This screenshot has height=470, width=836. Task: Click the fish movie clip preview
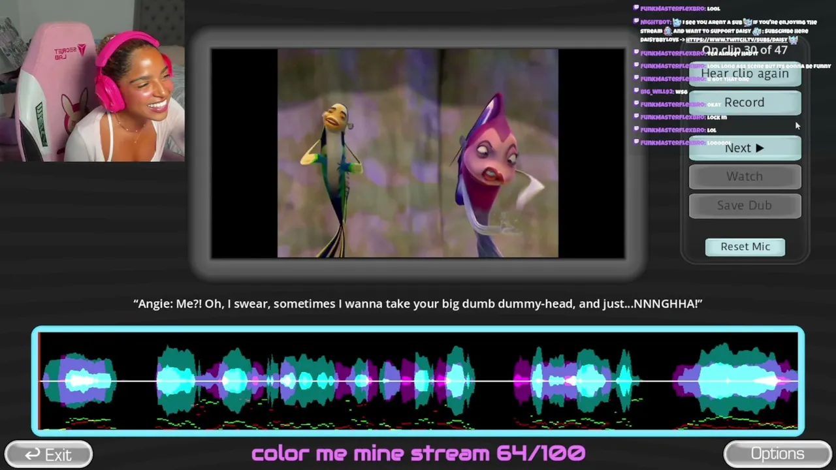418,153
